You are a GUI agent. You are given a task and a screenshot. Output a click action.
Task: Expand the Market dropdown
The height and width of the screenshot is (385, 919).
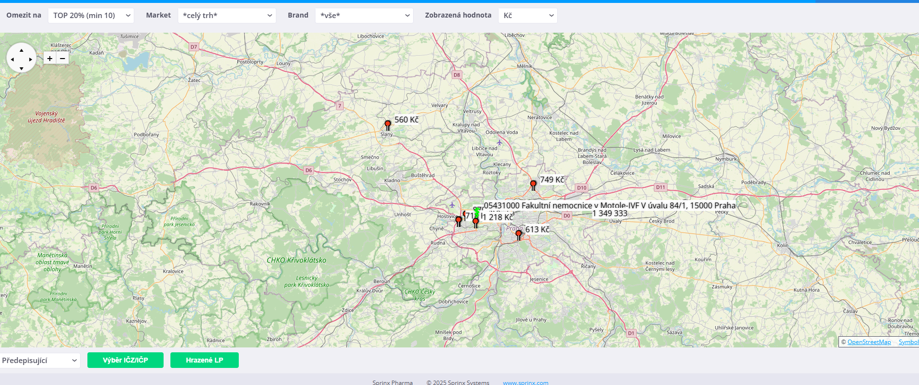pyautogui.click(x=227, y=16)
